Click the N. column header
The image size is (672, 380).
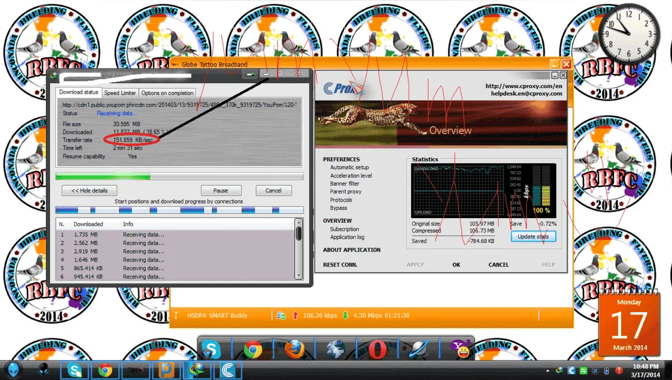[x=63, y=224]
